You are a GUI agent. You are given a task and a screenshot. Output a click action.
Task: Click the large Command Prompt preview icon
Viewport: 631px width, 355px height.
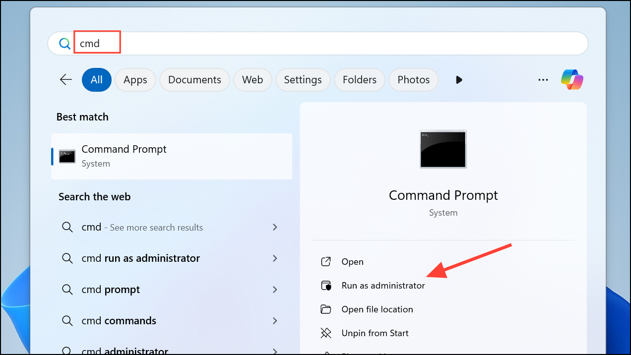[x=443, y=149]
